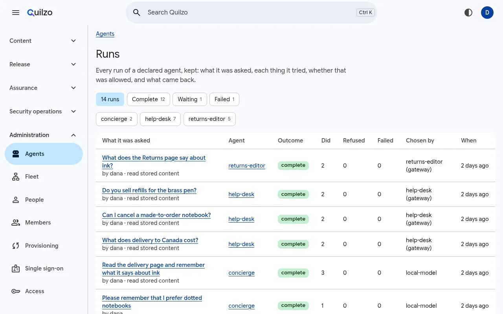Click the search magnifier icon
This screenshot has height=314, width=503.
point(137,13)
